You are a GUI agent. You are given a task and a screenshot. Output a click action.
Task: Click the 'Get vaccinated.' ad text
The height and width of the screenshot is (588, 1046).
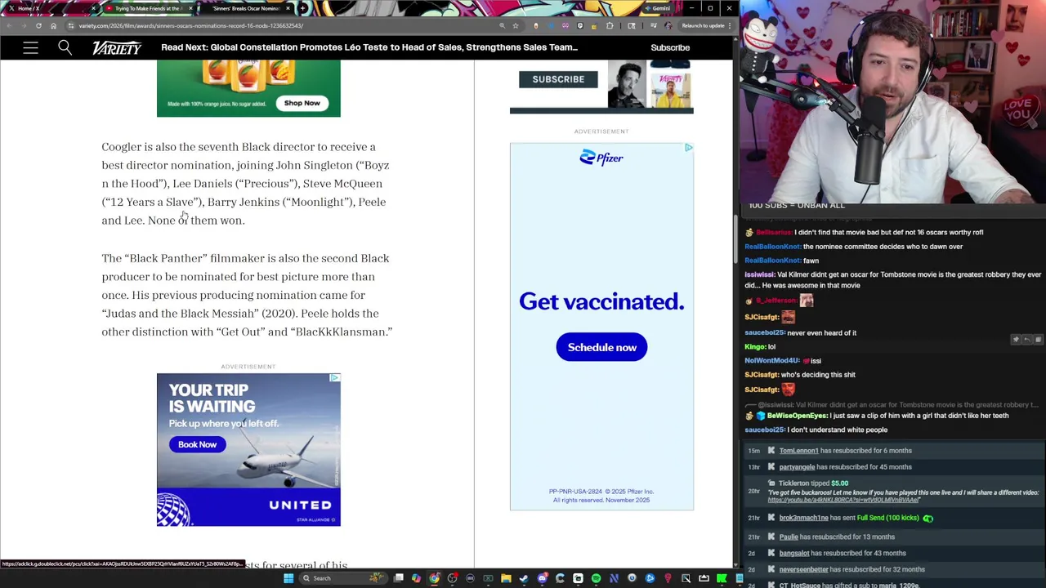(601, 301)
